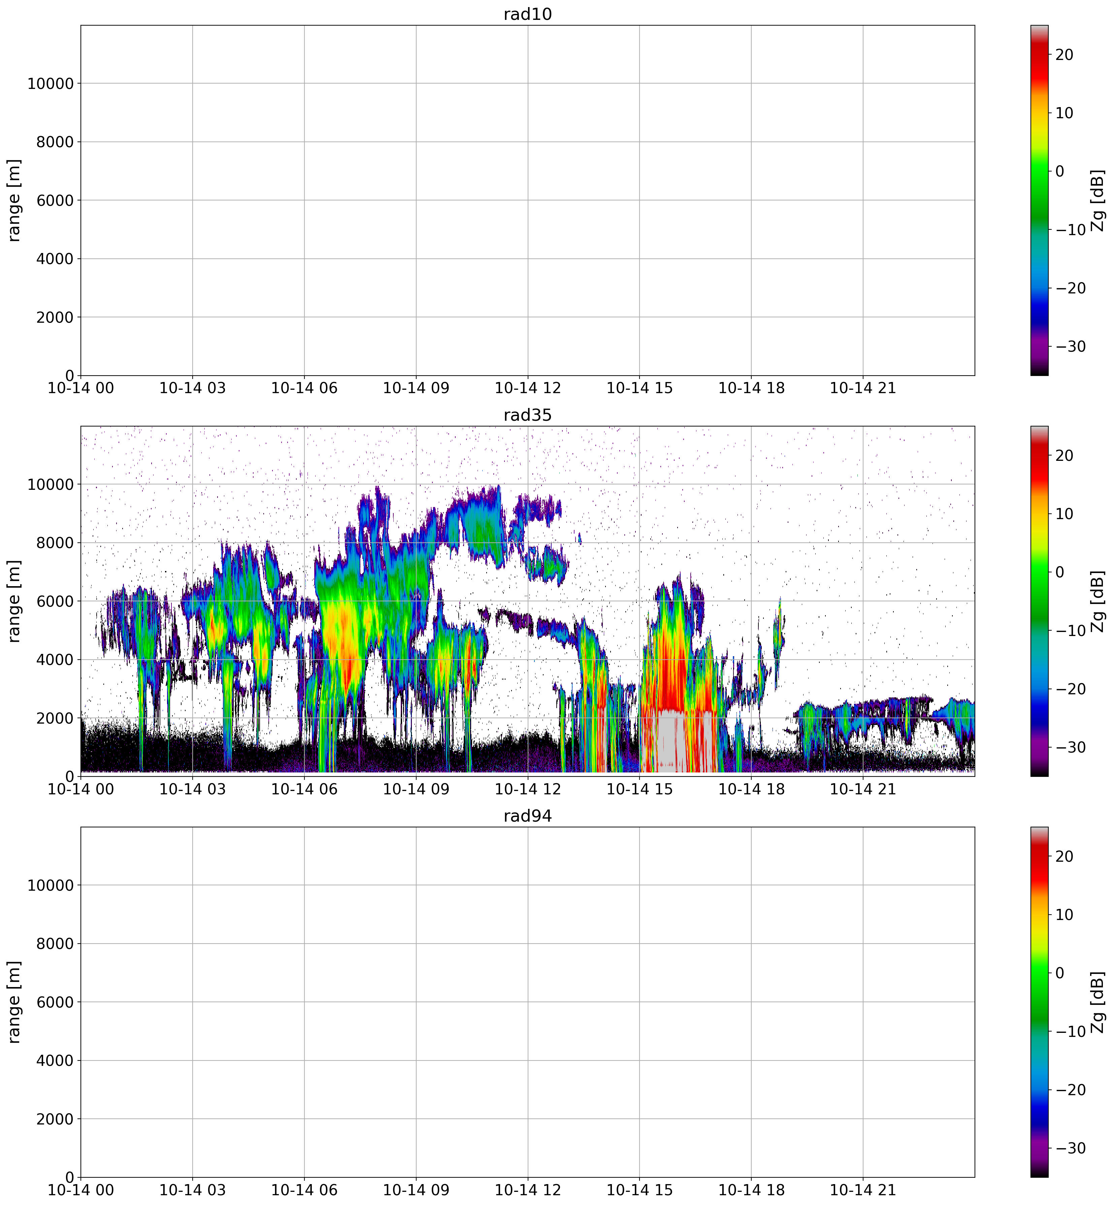The image size is (1113, 1205).
Task: Click the rad94 plot title
Action: click(527, 816)
